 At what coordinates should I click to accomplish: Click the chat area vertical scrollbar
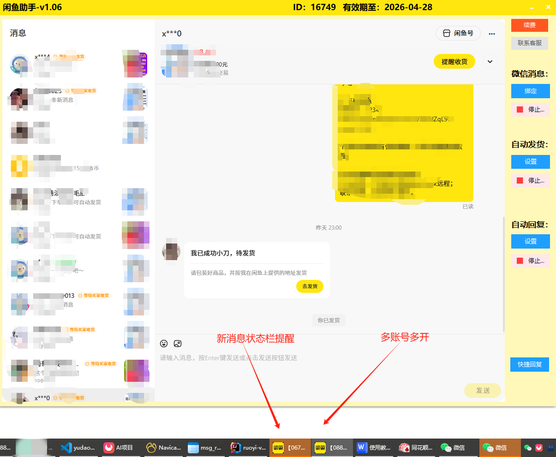pyautogui.click(x=503, y=274)
